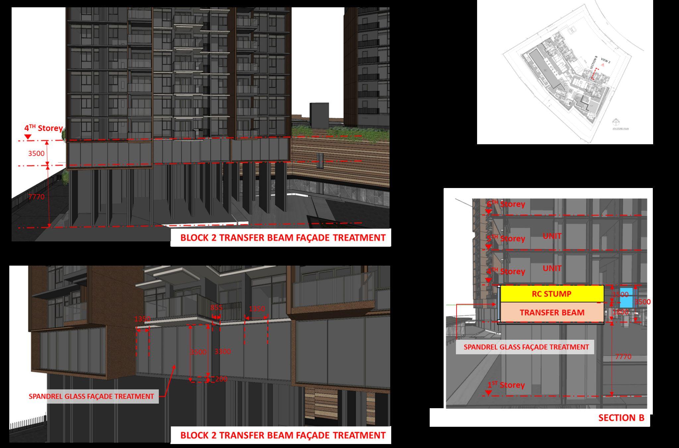Click the 1st Storey level marker triangle
The image size is (679, 448).
pyautogui.click(x=488, y=393)
